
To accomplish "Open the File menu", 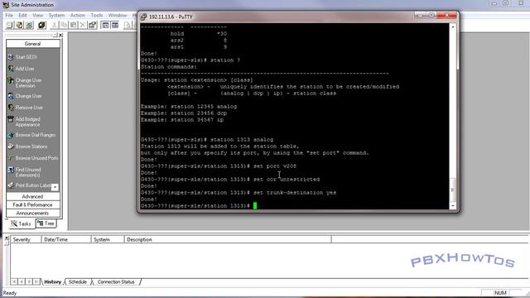I will (9, 15).
